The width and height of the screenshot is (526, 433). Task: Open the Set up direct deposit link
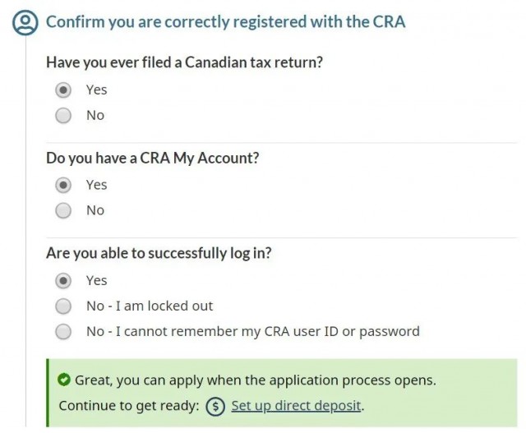coord(296,406)
